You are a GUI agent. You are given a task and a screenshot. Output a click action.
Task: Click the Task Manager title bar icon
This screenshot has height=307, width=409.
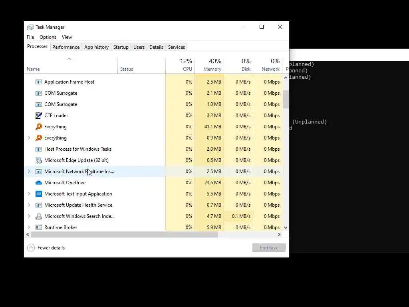tap(30, 27)
